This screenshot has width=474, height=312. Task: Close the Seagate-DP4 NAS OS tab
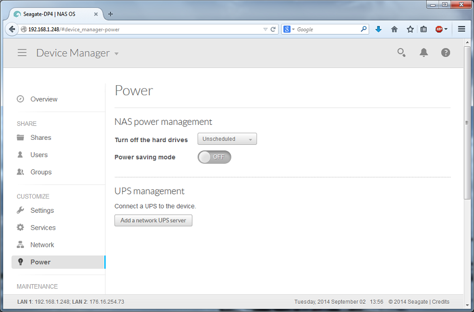click(x=96, y=14)
